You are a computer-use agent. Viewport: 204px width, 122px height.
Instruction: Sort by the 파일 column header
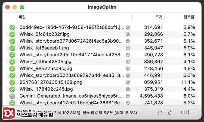[x=75, y=17]
